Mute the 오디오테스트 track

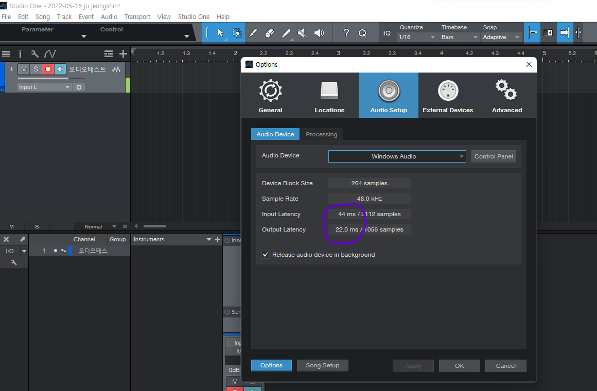point(24,69)
